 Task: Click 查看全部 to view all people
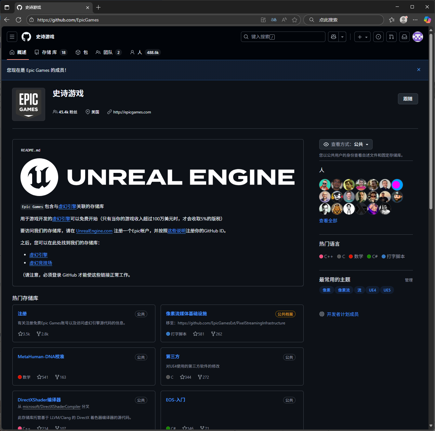pyautogui.click(x=328, y=221)
